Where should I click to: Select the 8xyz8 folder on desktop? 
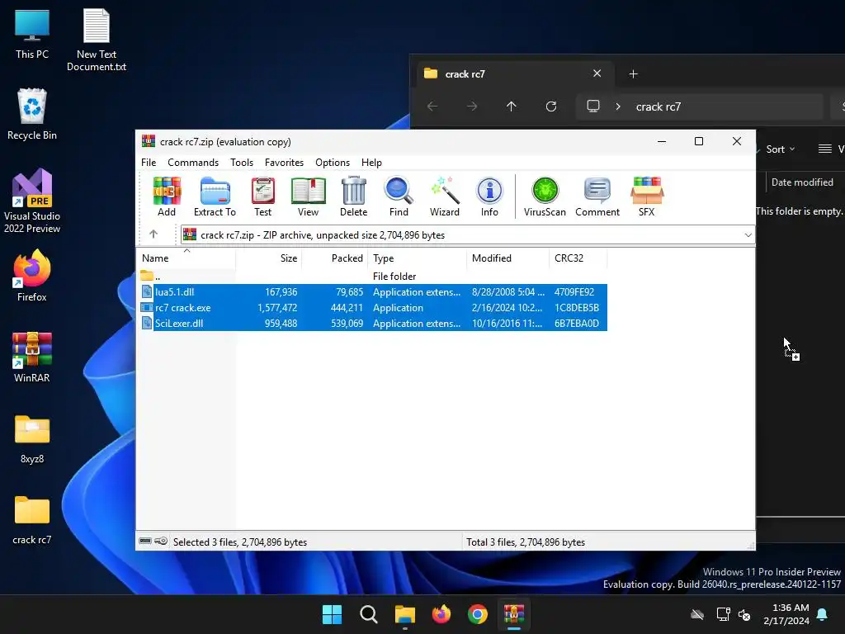(32, 439)
